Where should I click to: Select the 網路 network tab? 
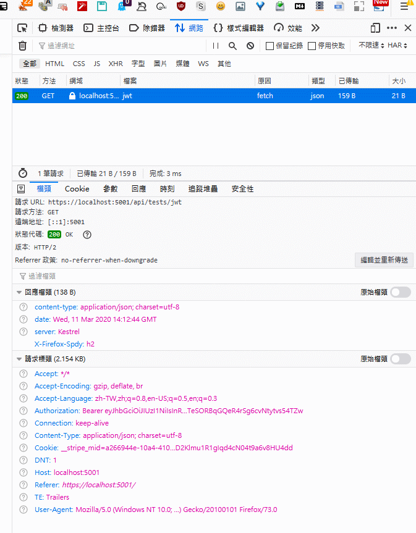pyautogui.click(x=189, y=28)
